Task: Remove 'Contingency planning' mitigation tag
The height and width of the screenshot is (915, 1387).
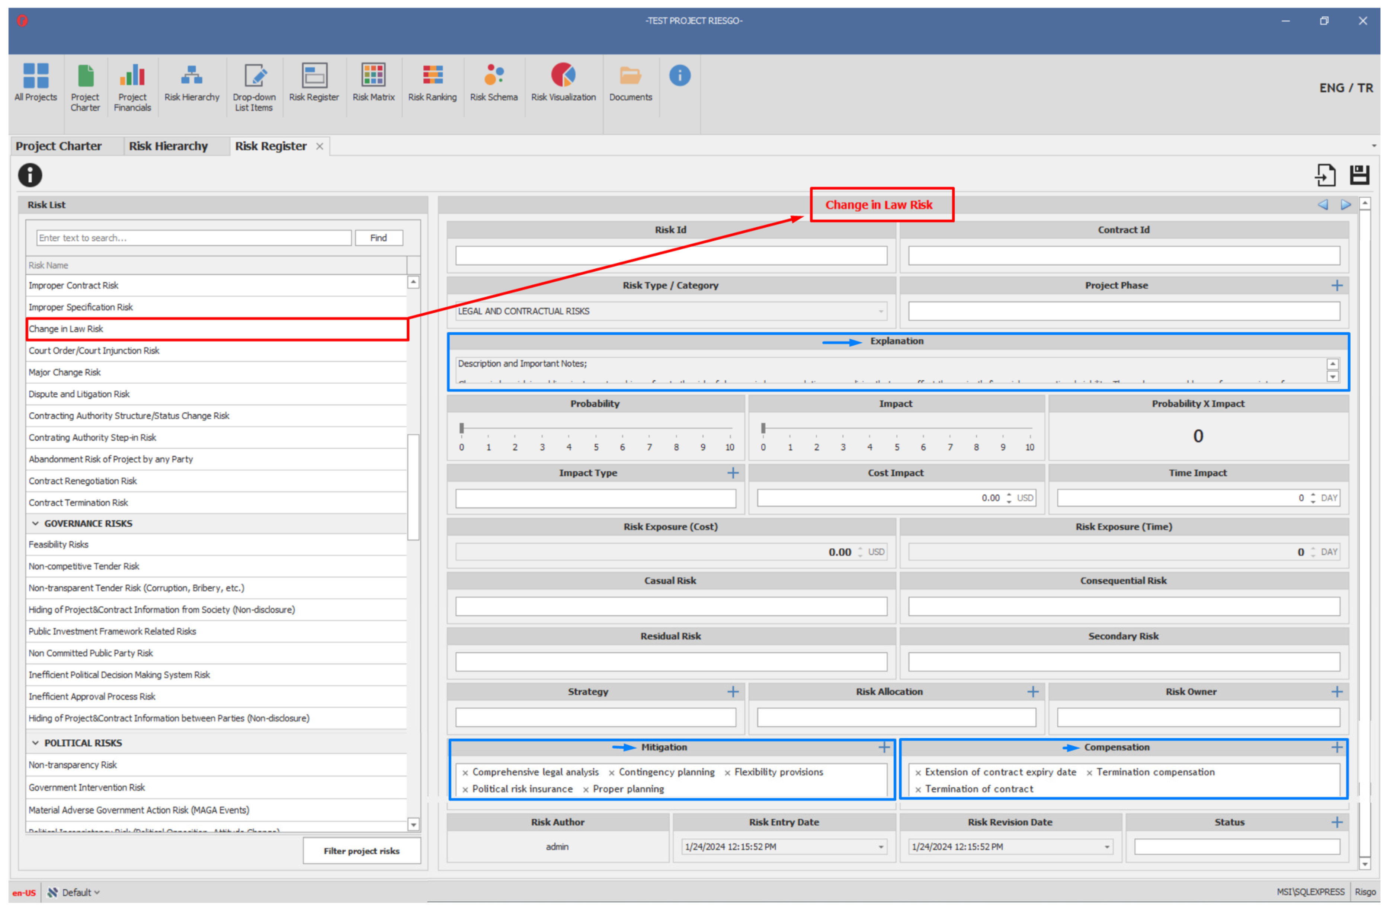Action: [x=611, y=772]
